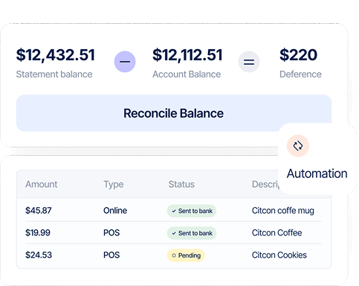Click Sent to bank badge for $45.87
The width and height of the screenshot is (359, 286).
pos(192,211)
